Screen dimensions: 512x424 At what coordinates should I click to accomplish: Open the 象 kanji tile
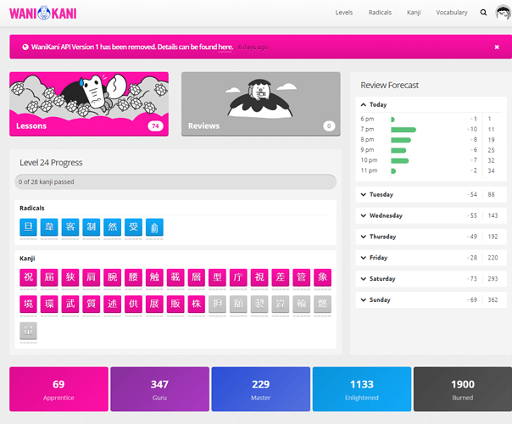pyautogui.click(x=323, y=277)
